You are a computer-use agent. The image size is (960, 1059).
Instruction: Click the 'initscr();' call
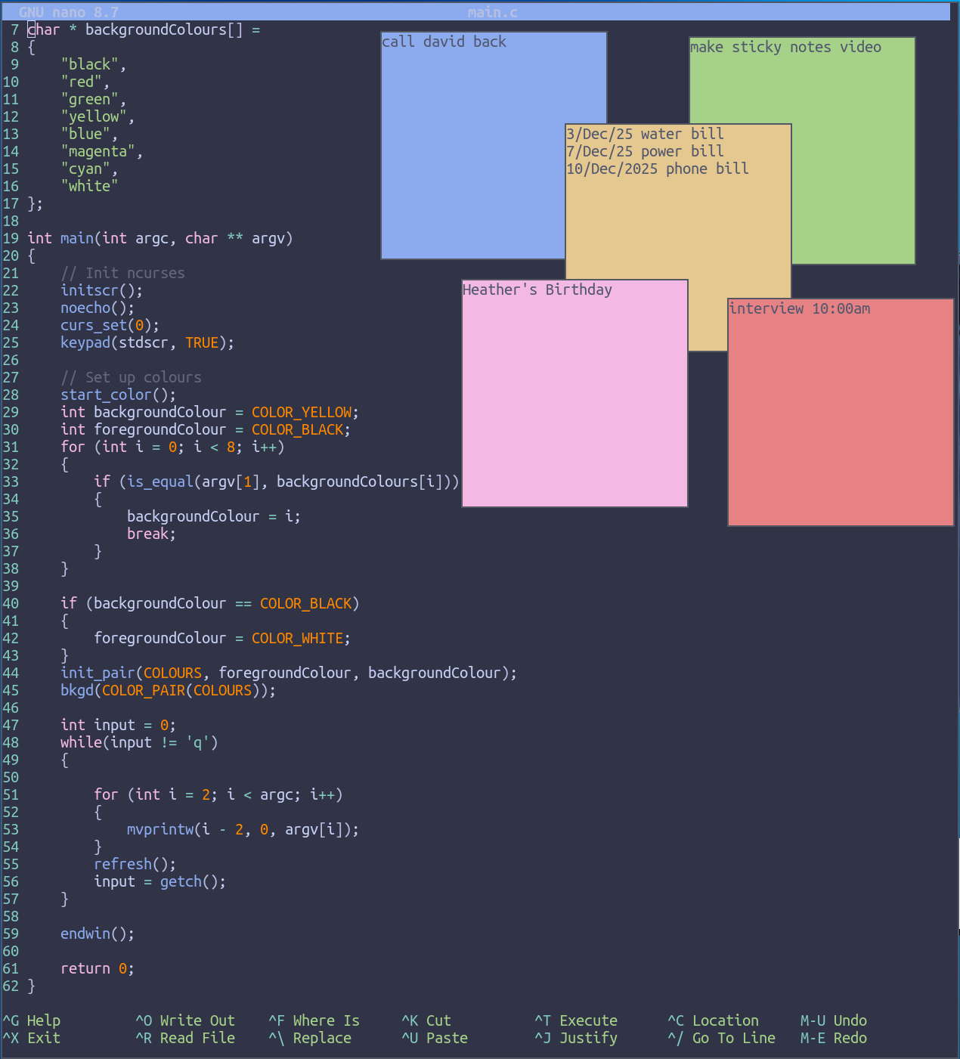102,290
